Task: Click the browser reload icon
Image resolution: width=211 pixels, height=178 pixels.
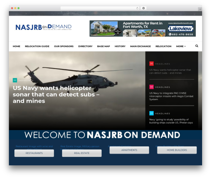Action: click(137, 8)
